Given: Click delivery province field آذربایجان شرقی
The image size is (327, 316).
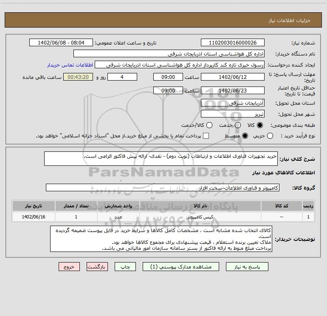Looking at the screenshot, I should pos(233,103).
